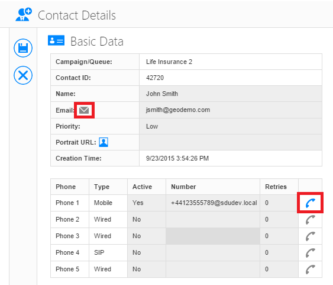Click the call icon for Phone 4
Viewport: 333px width, 285px height.
coord(311,253)
